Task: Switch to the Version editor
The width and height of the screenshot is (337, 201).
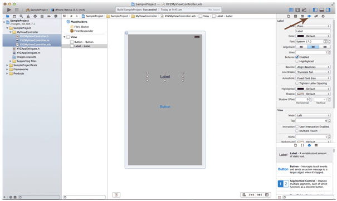Action: pyautogui.click(x=304, y=9)
